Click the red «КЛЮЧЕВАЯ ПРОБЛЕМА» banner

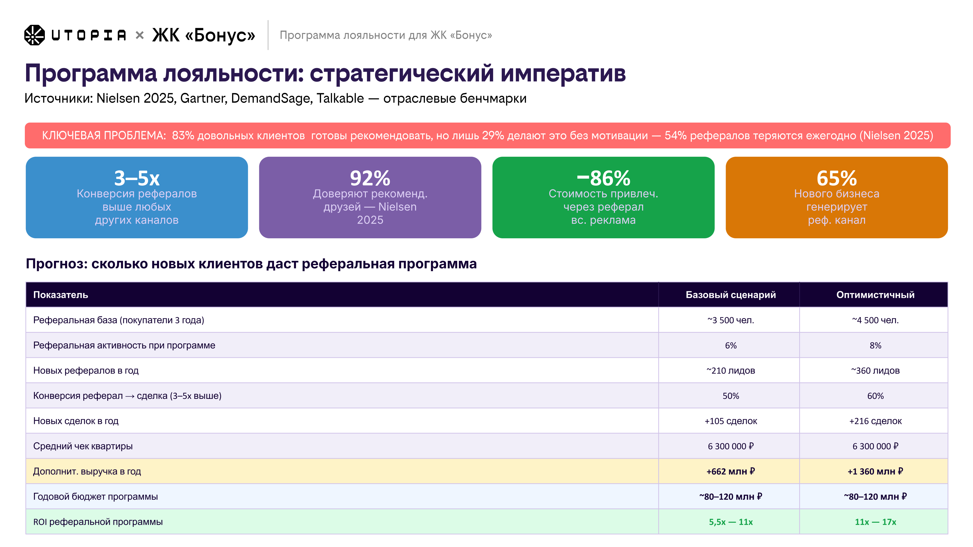pos(486,136)
